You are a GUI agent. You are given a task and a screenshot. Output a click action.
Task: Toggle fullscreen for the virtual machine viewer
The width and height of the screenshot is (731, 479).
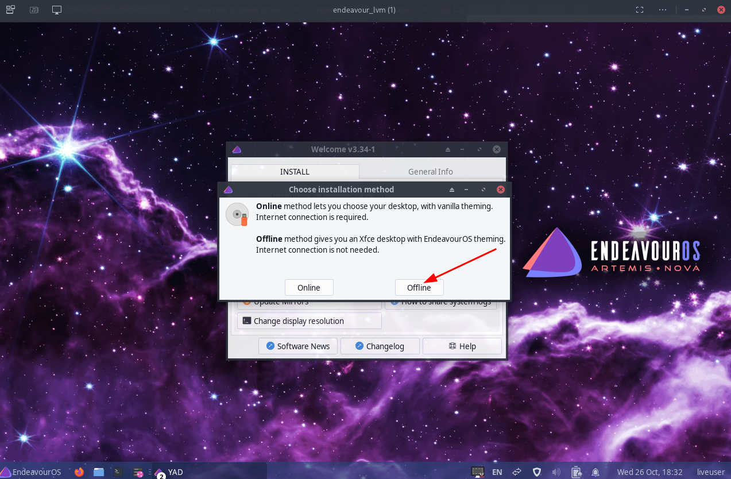[640, 10]
